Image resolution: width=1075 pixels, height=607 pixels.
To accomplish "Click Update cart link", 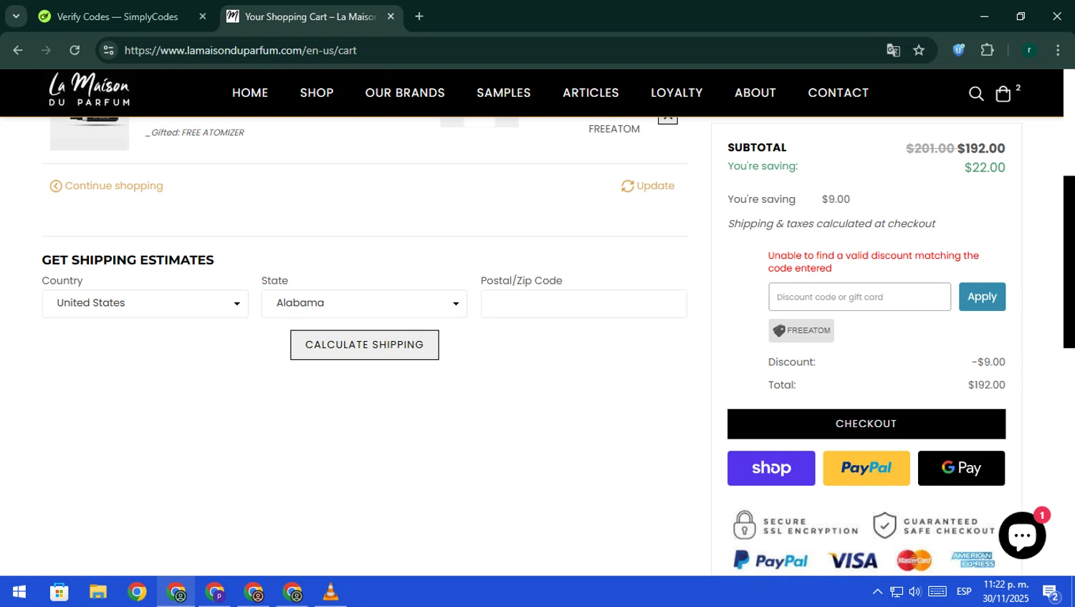I will [x=648, y=186].
